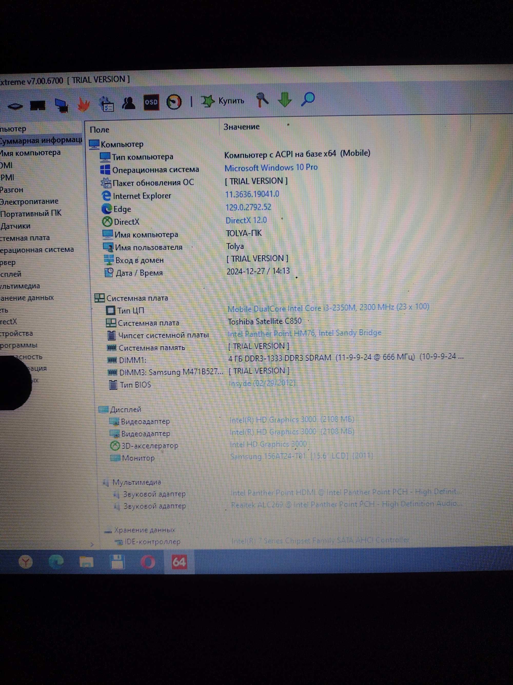Select the Дисплей group header
The image size is (513, 685).
pos(120,409)
